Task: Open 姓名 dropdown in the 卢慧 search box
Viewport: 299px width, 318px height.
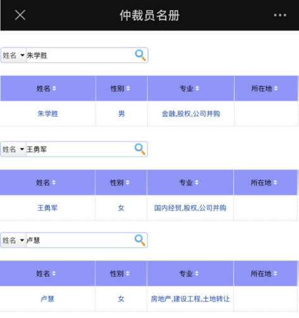Action: click(13, 240)
